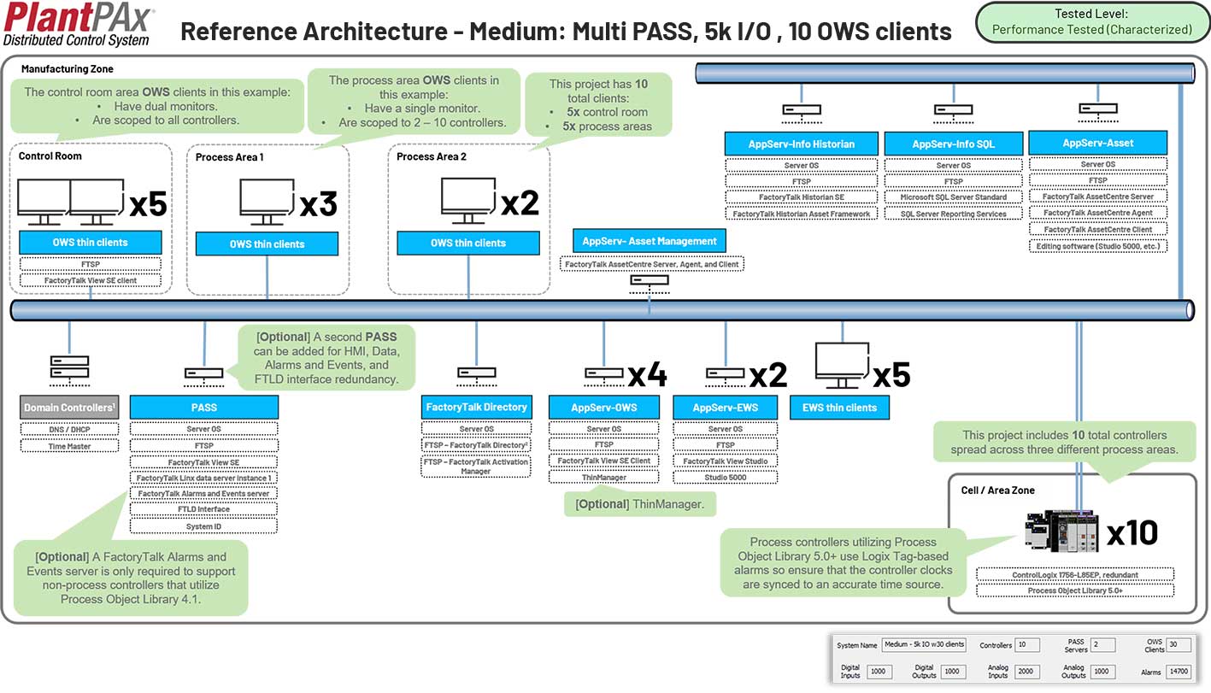Viewport: 1211px width, 693px height.
Task: Select the Process Area 1 monitor icon
Action: (x=267, y=203)
